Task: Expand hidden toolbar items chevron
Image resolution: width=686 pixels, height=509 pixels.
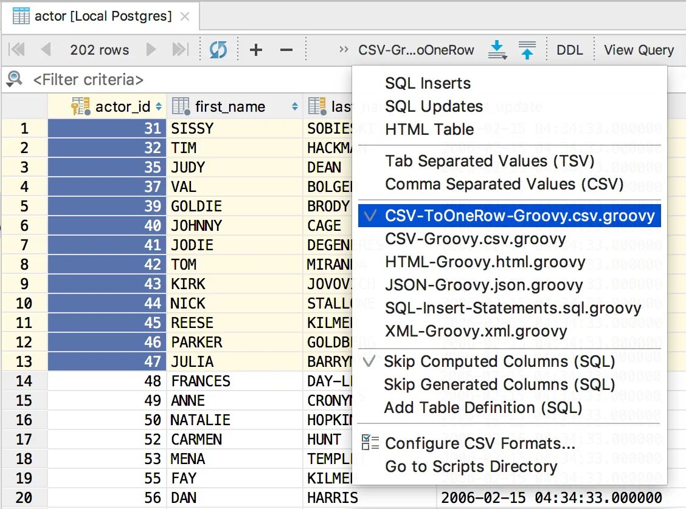Action: [x=344, y=50]
